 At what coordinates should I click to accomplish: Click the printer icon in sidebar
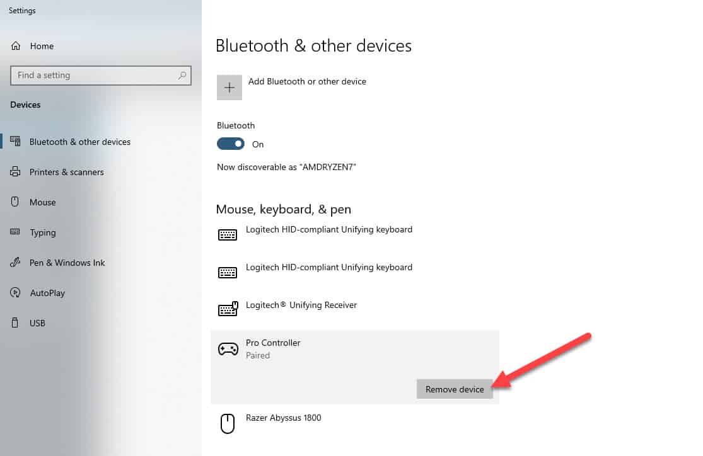[x=15, y=171]
